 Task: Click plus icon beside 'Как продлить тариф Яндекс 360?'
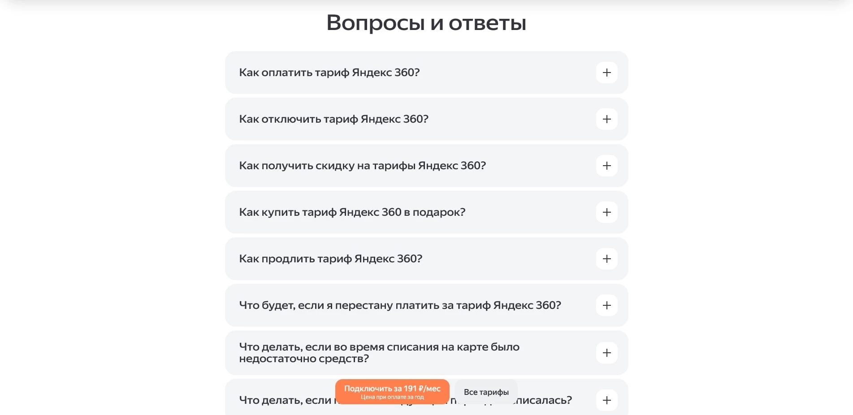607,259
